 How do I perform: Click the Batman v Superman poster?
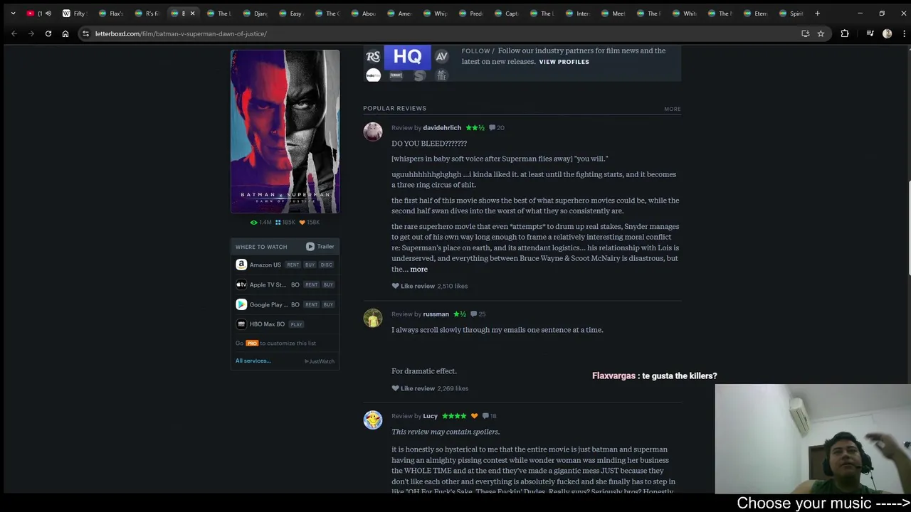pyautogui.click(x=285, y=132)
